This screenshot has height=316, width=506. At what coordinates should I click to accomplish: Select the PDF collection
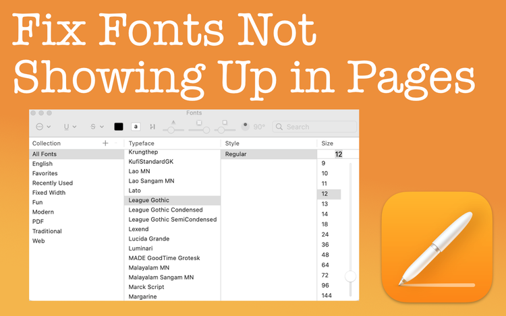point(76,222)
